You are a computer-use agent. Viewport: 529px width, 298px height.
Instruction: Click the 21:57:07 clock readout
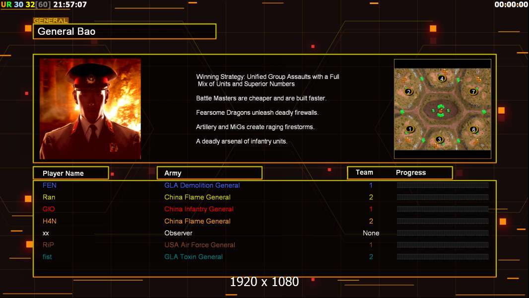pos(70,4)
